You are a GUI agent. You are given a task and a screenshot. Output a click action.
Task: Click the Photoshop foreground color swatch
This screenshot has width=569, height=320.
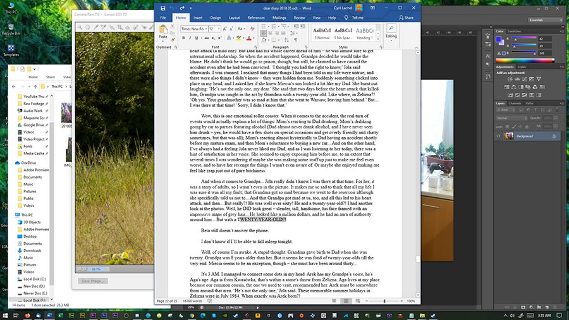click(499, 39)
